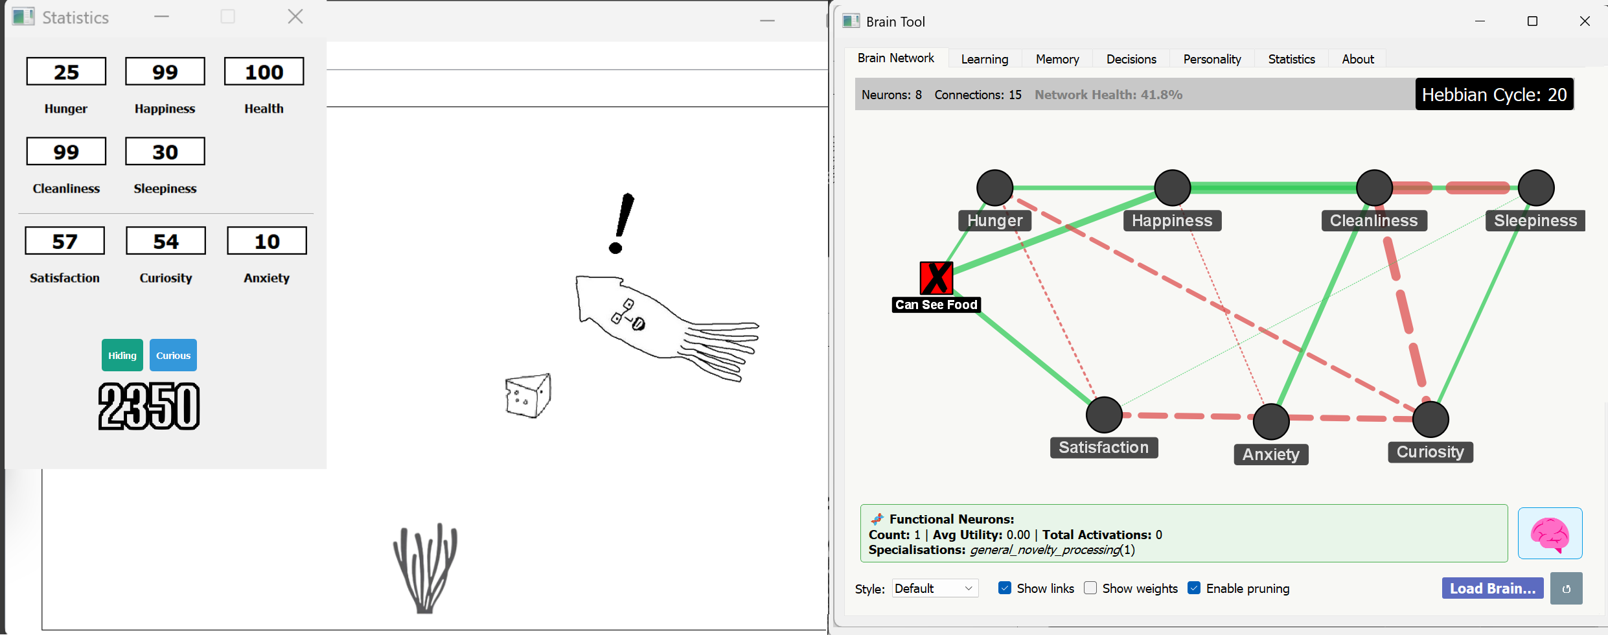Open the Style dropdown
The image size is (1608, 635).
(x=934, y=588)
